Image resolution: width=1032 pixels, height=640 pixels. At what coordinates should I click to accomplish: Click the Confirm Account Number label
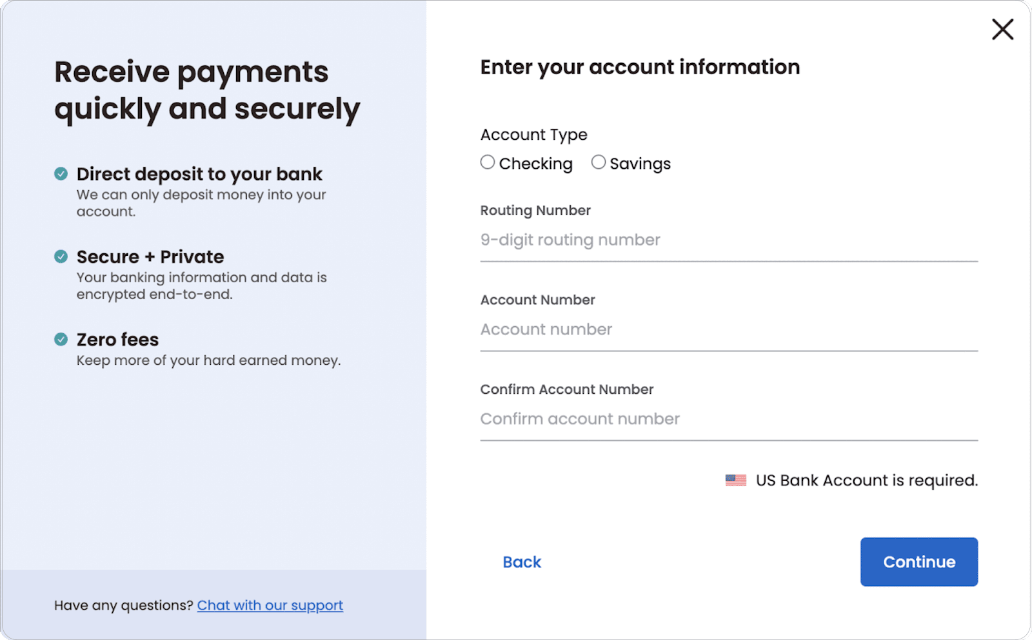click(567, 390)
